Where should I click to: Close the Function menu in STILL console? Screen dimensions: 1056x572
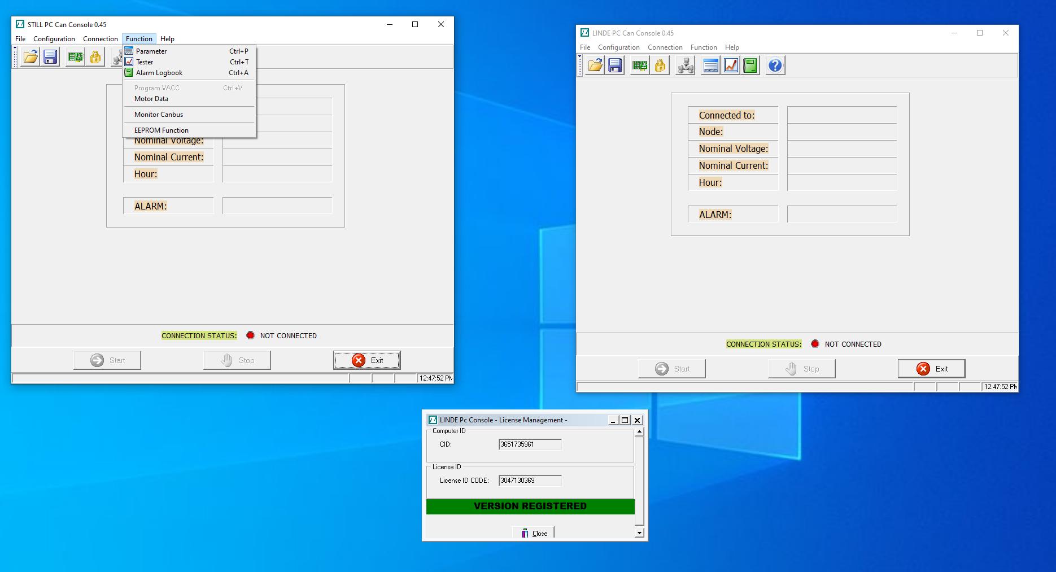(x=139, y=39)
